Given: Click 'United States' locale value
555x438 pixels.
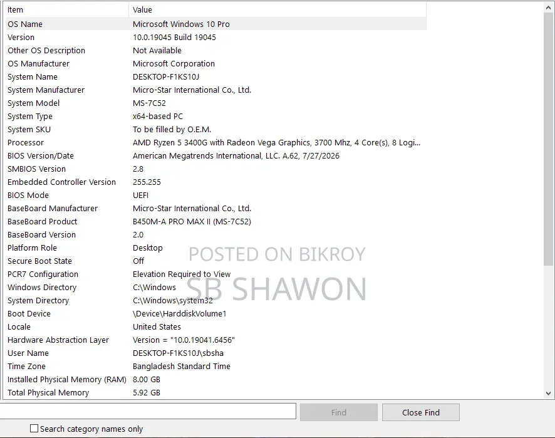Looking at the screenshot, I should pyautogui.click(x=157, y=327).
